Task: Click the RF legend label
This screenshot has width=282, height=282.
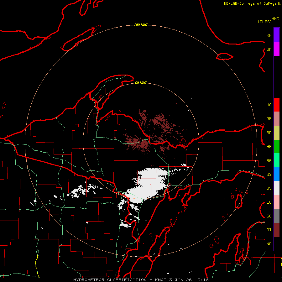Action: (x=269, y=35)
